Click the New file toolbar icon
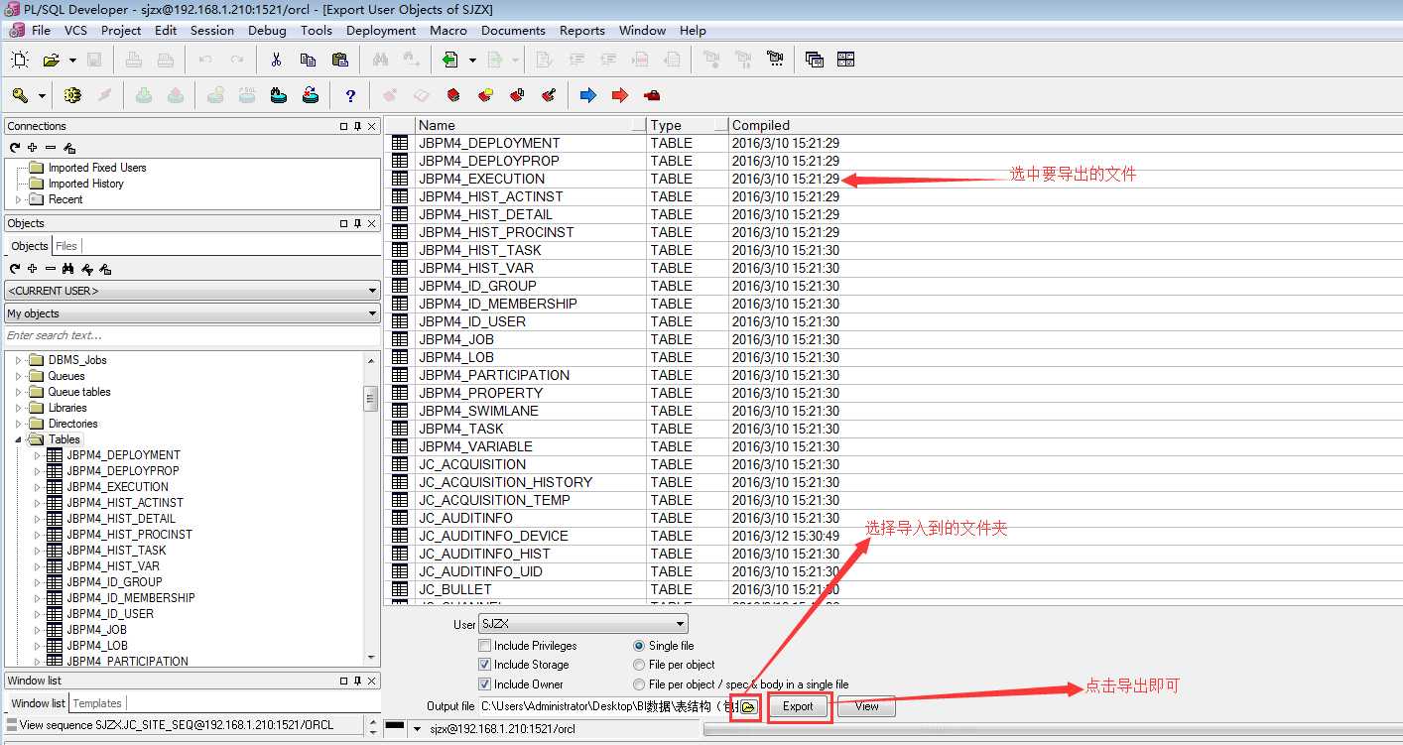 coord(20,60)
